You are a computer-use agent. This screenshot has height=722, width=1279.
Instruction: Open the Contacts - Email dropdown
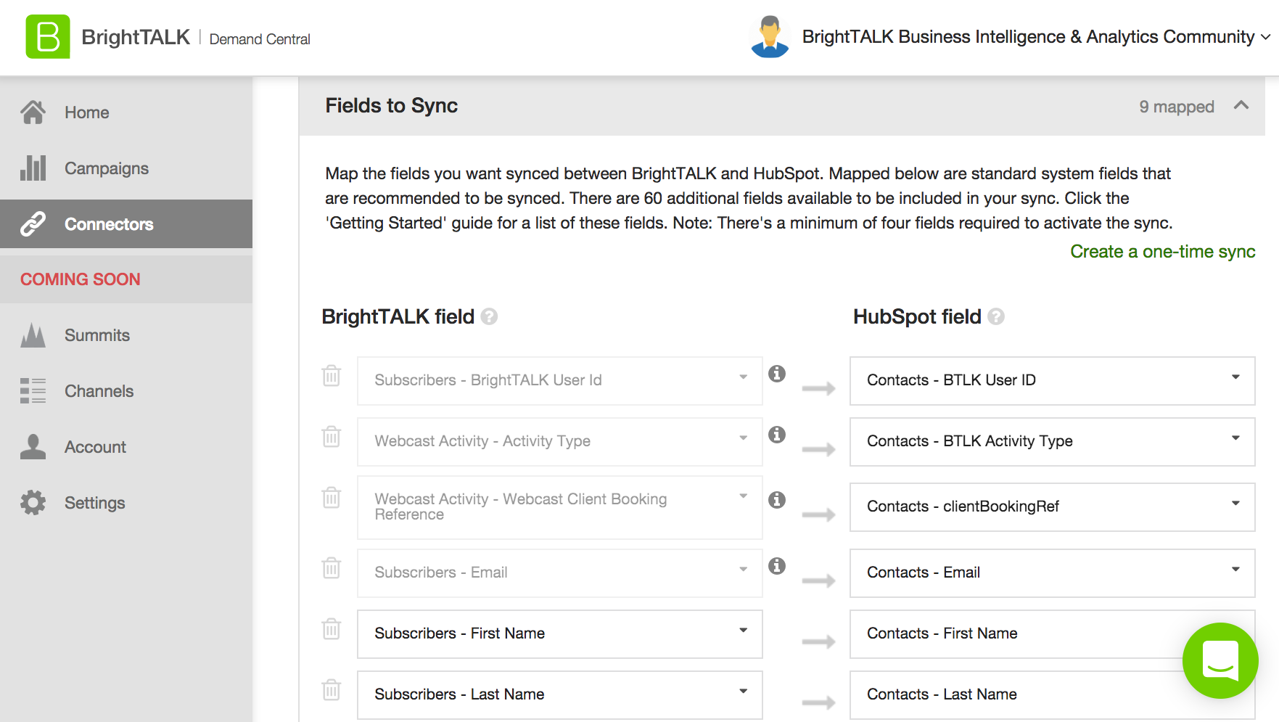(x=1052, y=573)
